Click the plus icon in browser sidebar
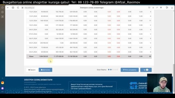Image resolution: width=175 pixels, height=98 pixels. pyautogui.click(x=2, y=78)
